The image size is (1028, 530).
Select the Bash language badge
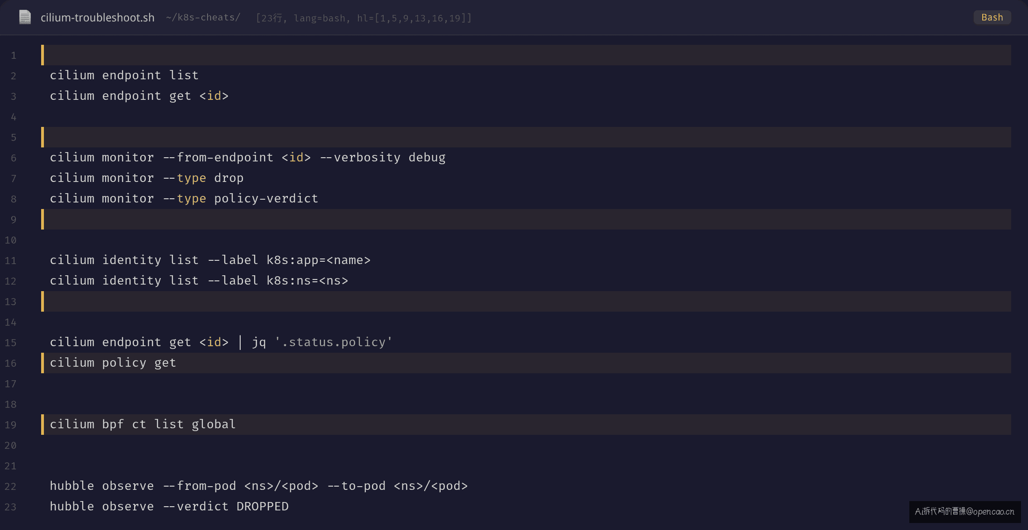click(x=992, y=17)
